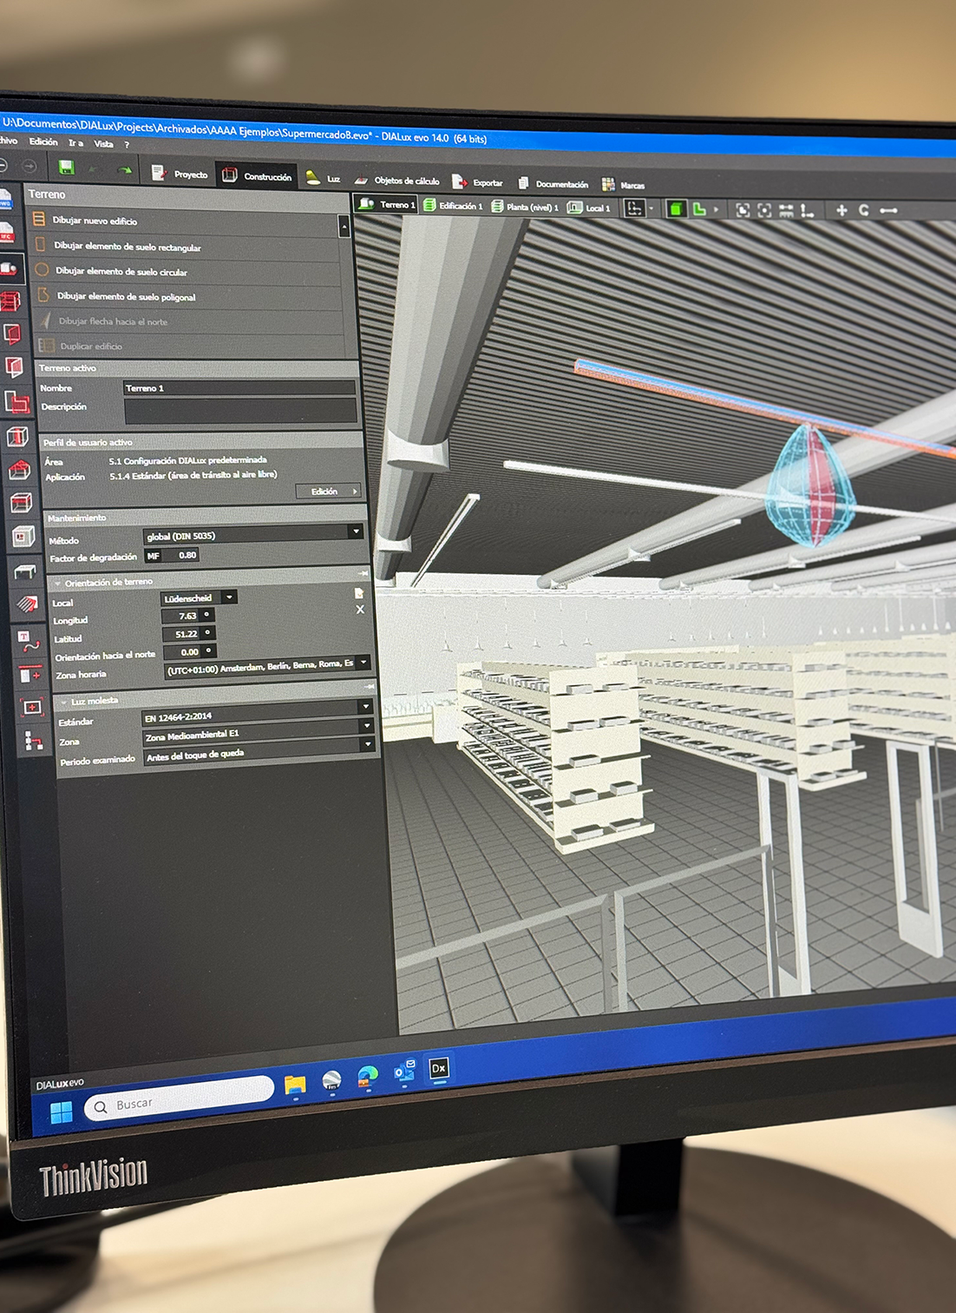Image resolution: width=956 pixels, height=1313 pixels.
Task: Collapse the Orientación de terreno section
Action: pos(58,583)
